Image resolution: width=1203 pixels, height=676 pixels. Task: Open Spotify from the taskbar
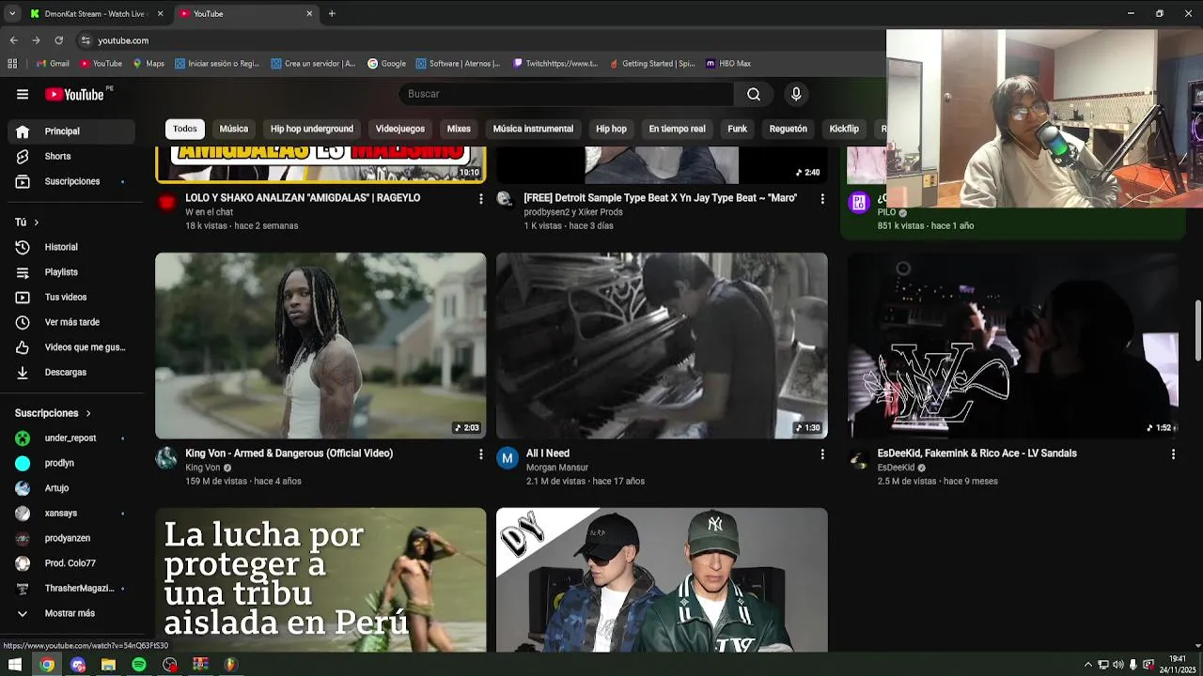[139, 665]
